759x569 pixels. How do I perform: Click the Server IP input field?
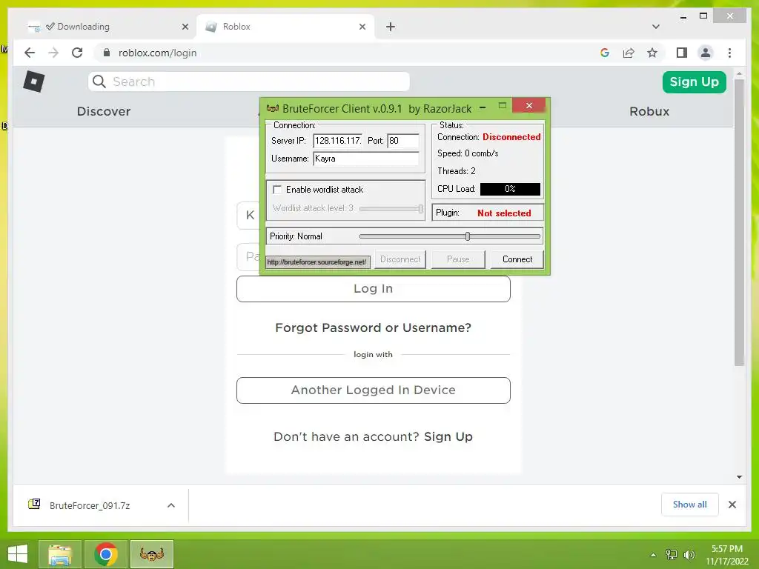337,140
